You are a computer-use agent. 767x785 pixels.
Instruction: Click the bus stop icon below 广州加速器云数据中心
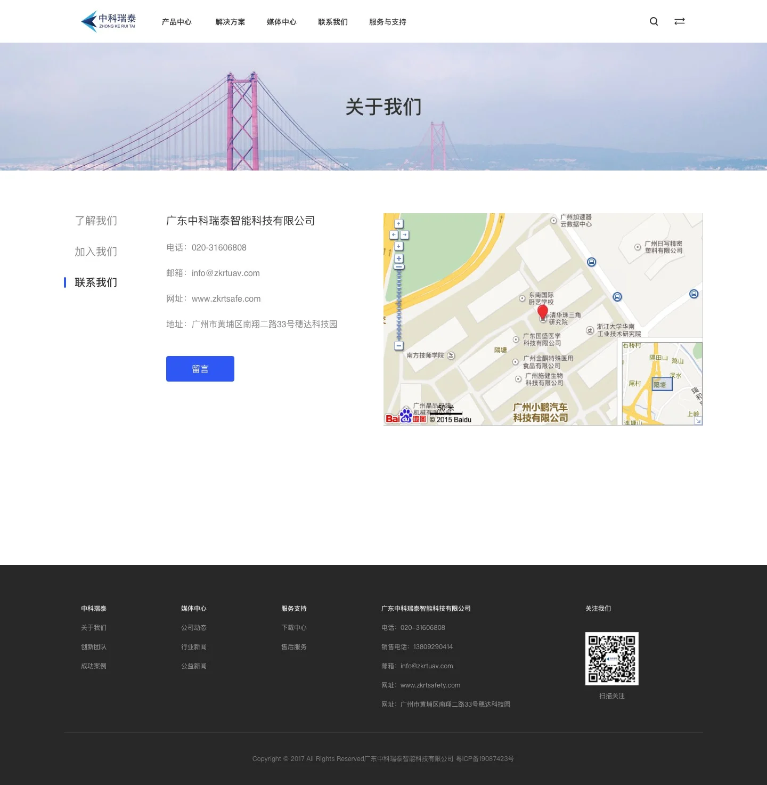pos(592,262)
